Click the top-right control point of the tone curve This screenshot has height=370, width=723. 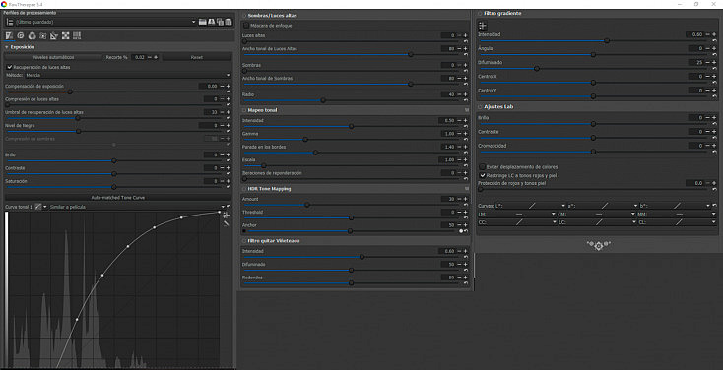219,212
